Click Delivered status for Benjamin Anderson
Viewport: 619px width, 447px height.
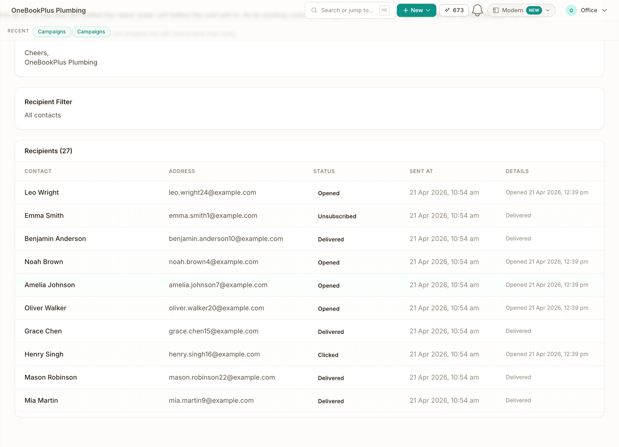(x=331, y=239)
